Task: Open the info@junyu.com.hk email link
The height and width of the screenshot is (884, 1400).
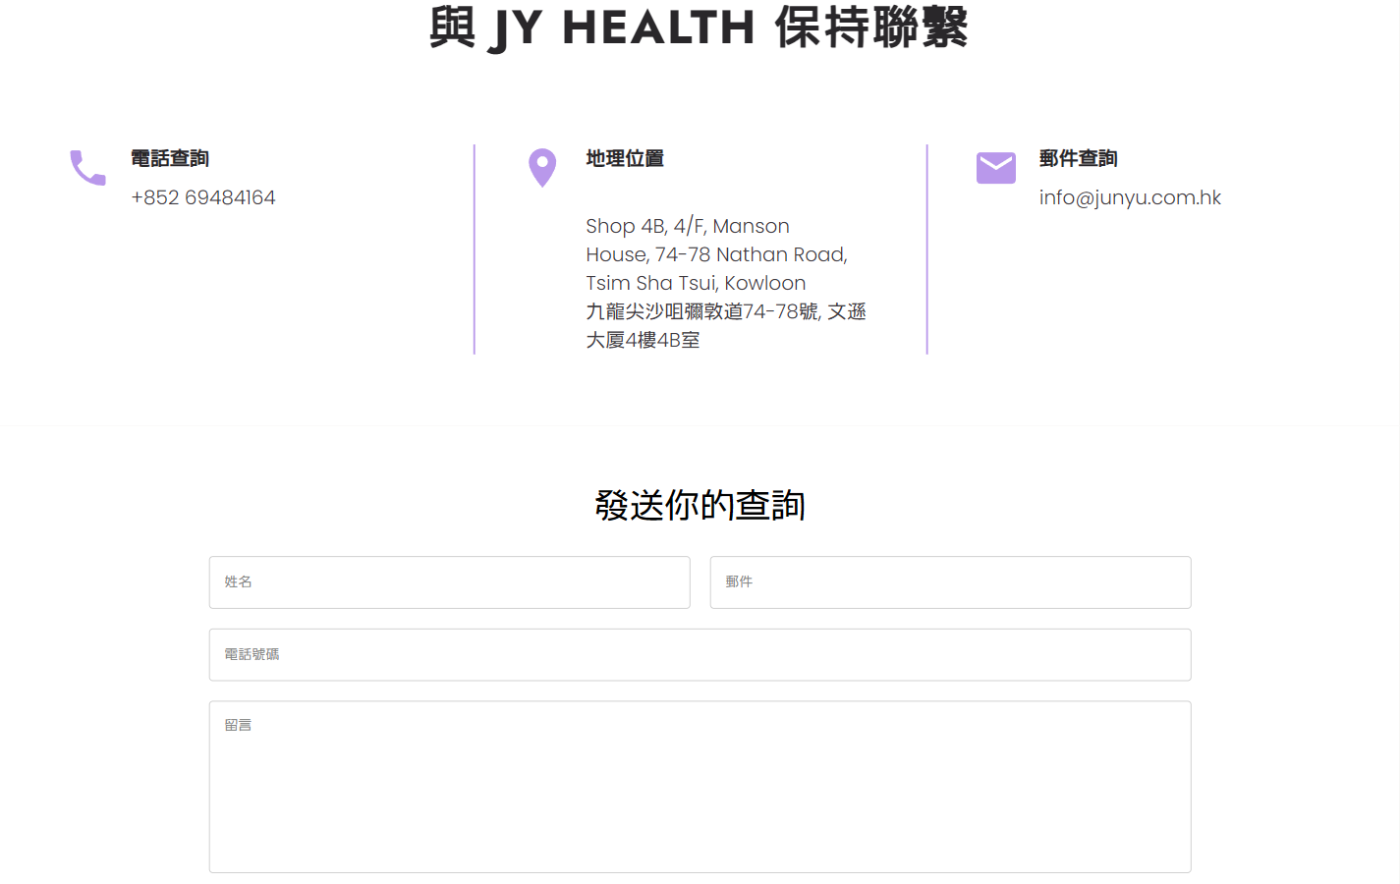Action: [x=1130, y=197]
